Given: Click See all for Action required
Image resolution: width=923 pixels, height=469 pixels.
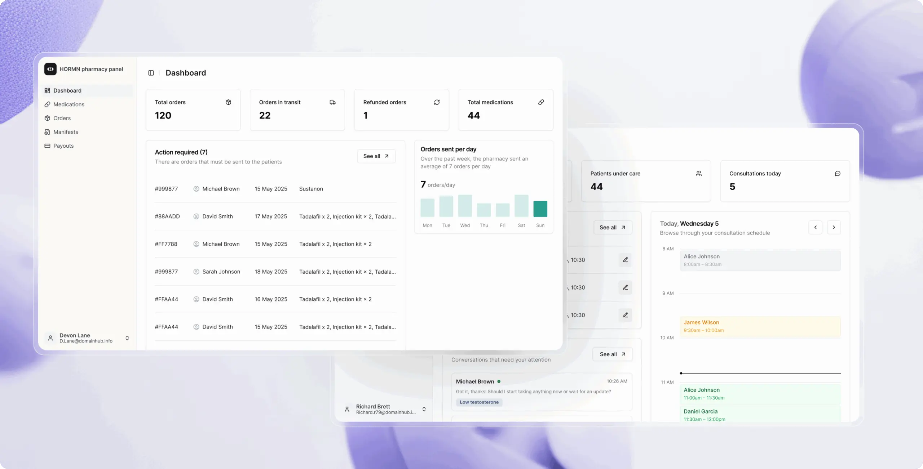Looking at the screenshot, I should click(x=376, y=156).
